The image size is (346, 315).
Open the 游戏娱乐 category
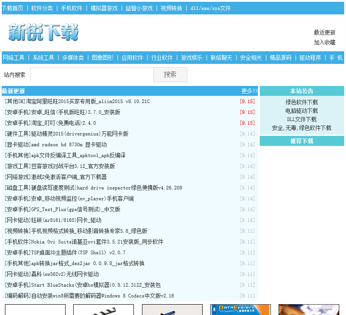191,58
